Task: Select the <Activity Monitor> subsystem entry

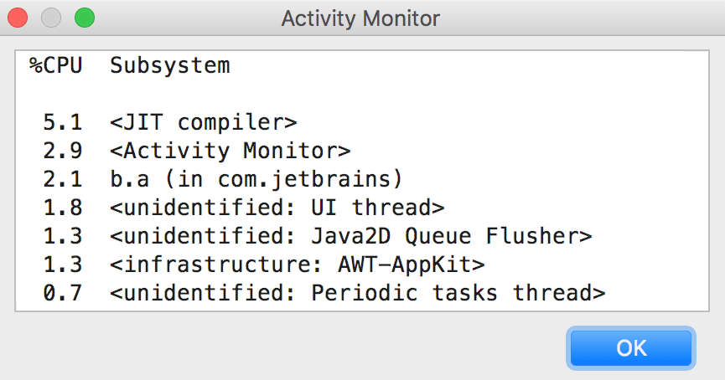Action: 230,151
